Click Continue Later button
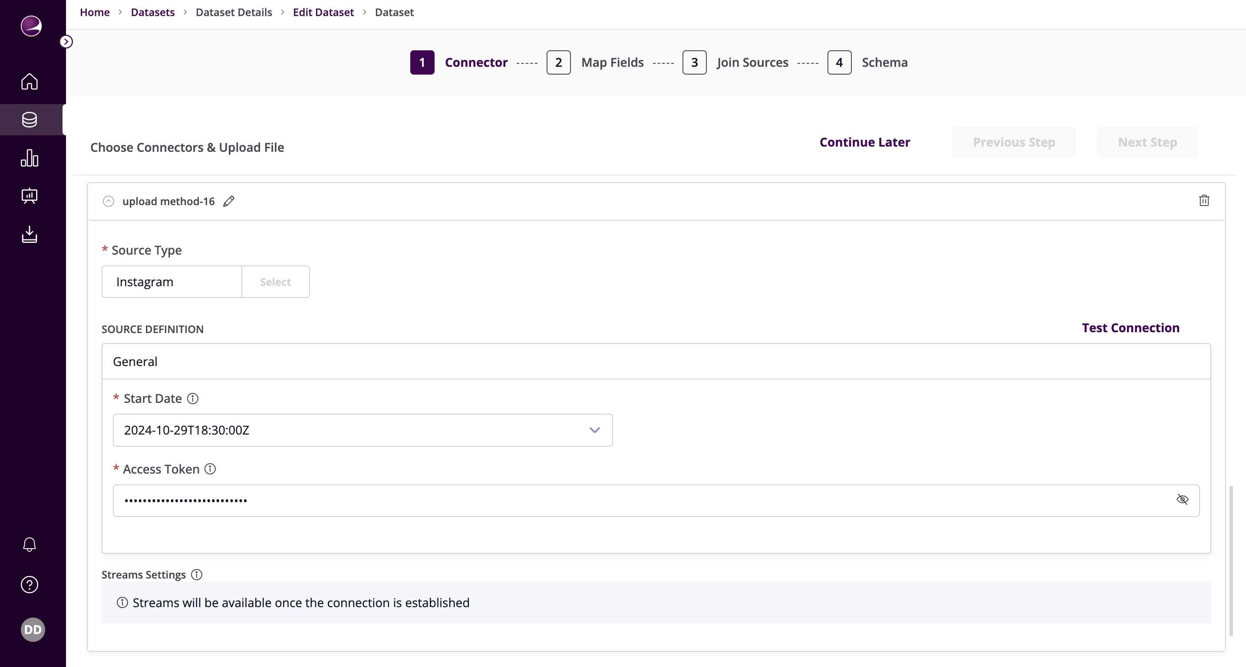The image size is (1246, 667). 864,142
